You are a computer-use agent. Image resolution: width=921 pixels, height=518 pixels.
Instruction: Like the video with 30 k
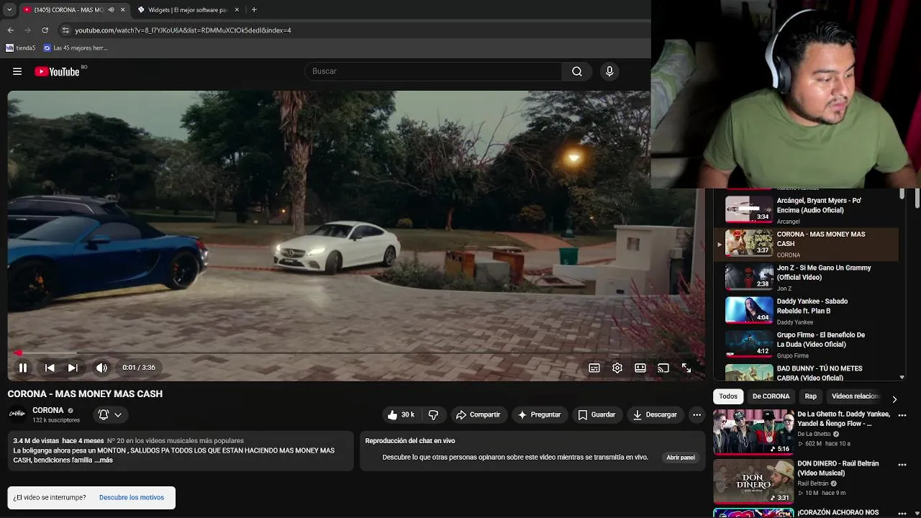(401, 414)
